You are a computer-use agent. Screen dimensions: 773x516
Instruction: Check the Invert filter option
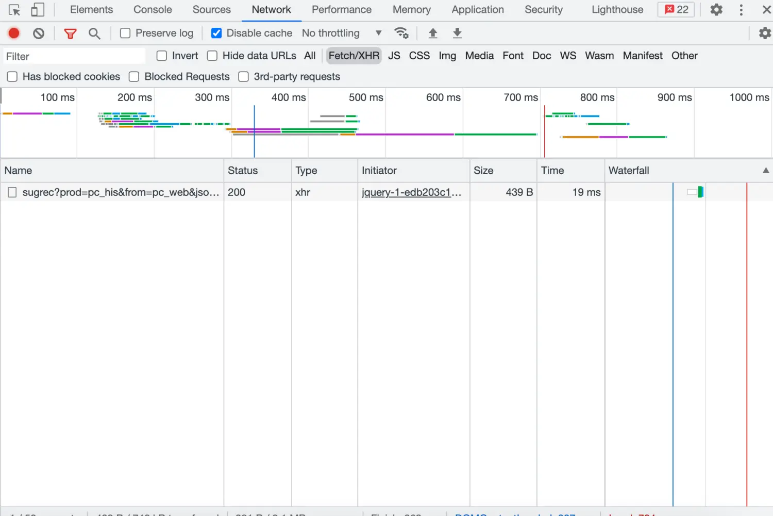coord(162,56)
